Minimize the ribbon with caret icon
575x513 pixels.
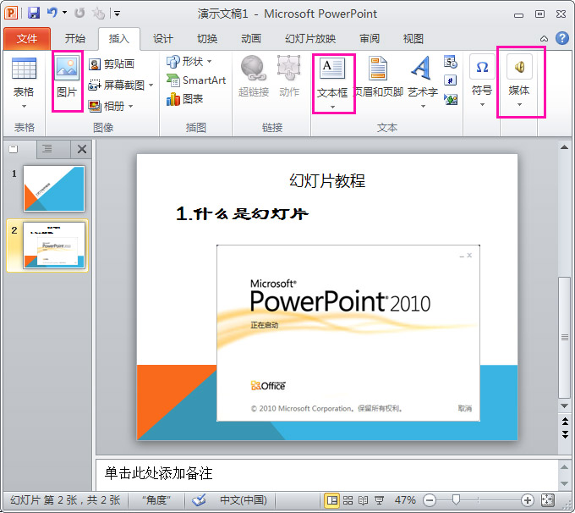point(545,39)
